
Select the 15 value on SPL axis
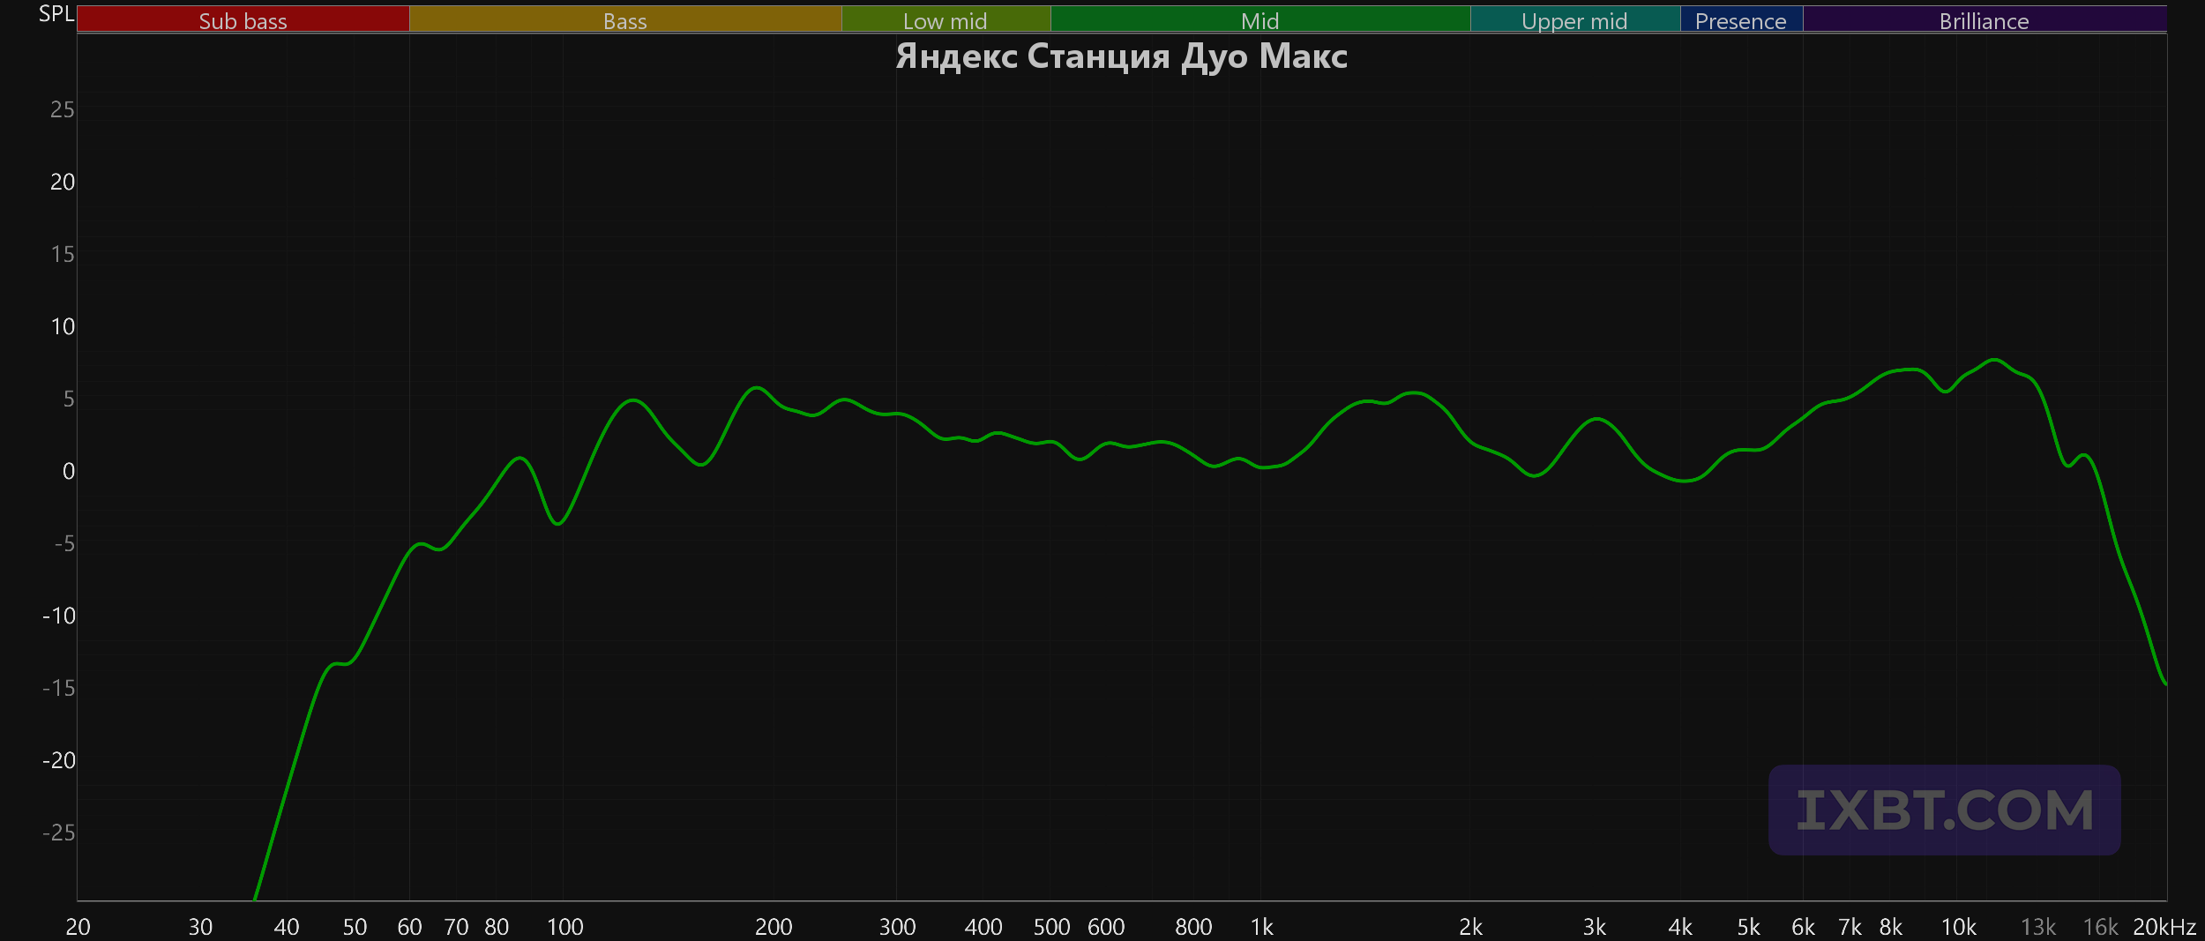(63, 254)
